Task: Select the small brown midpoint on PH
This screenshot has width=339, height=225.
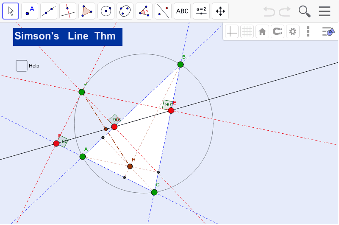Action: [x=106, y=129]
